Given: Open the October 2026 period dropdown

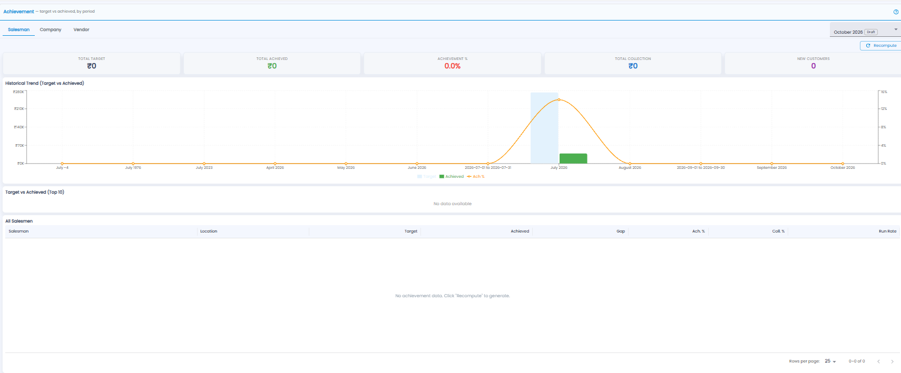Looking at the screenshot, I should (x=865, y=30).
